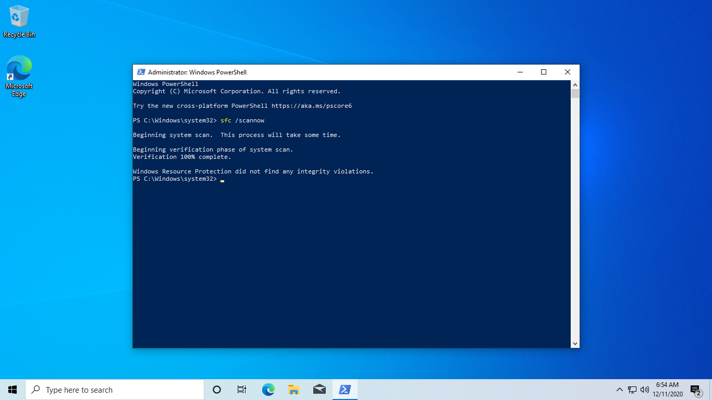Image resolution: width=712 pixels, height=400 pixels.
Task: Open Task View from the taskbar
Action: click(242, 390)
